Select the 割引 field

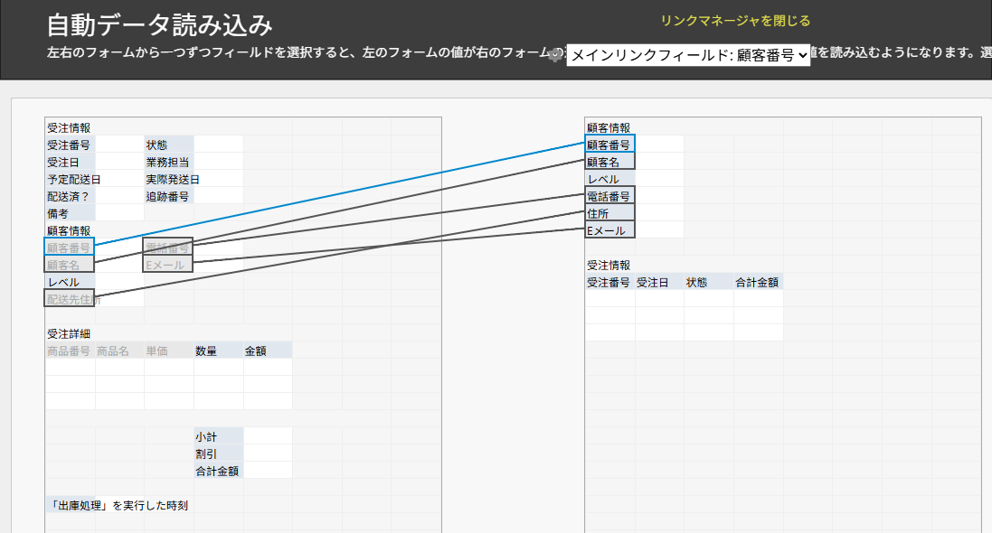(x=218, y=454)
